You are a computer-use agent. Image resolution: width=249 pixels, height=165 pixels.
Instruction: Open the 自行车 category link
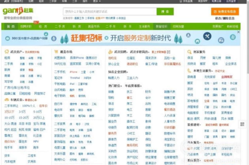coord(58,104)
